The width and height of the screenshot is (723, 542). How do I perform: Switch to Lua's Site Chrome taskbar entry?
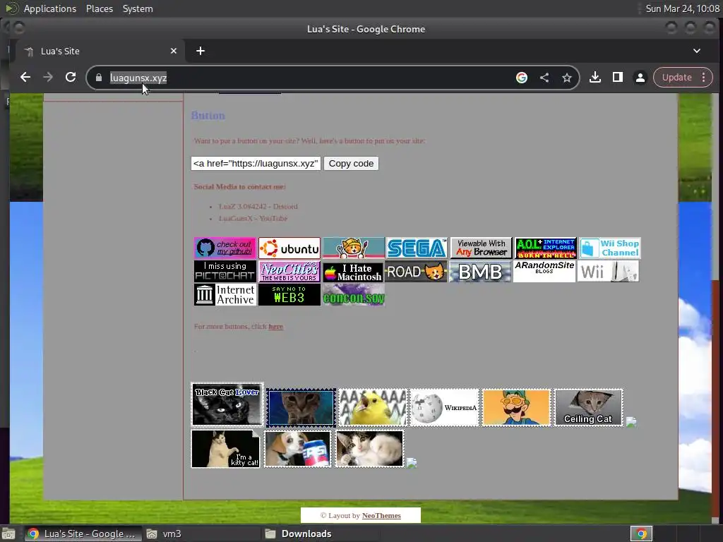[x=83, y=534]
